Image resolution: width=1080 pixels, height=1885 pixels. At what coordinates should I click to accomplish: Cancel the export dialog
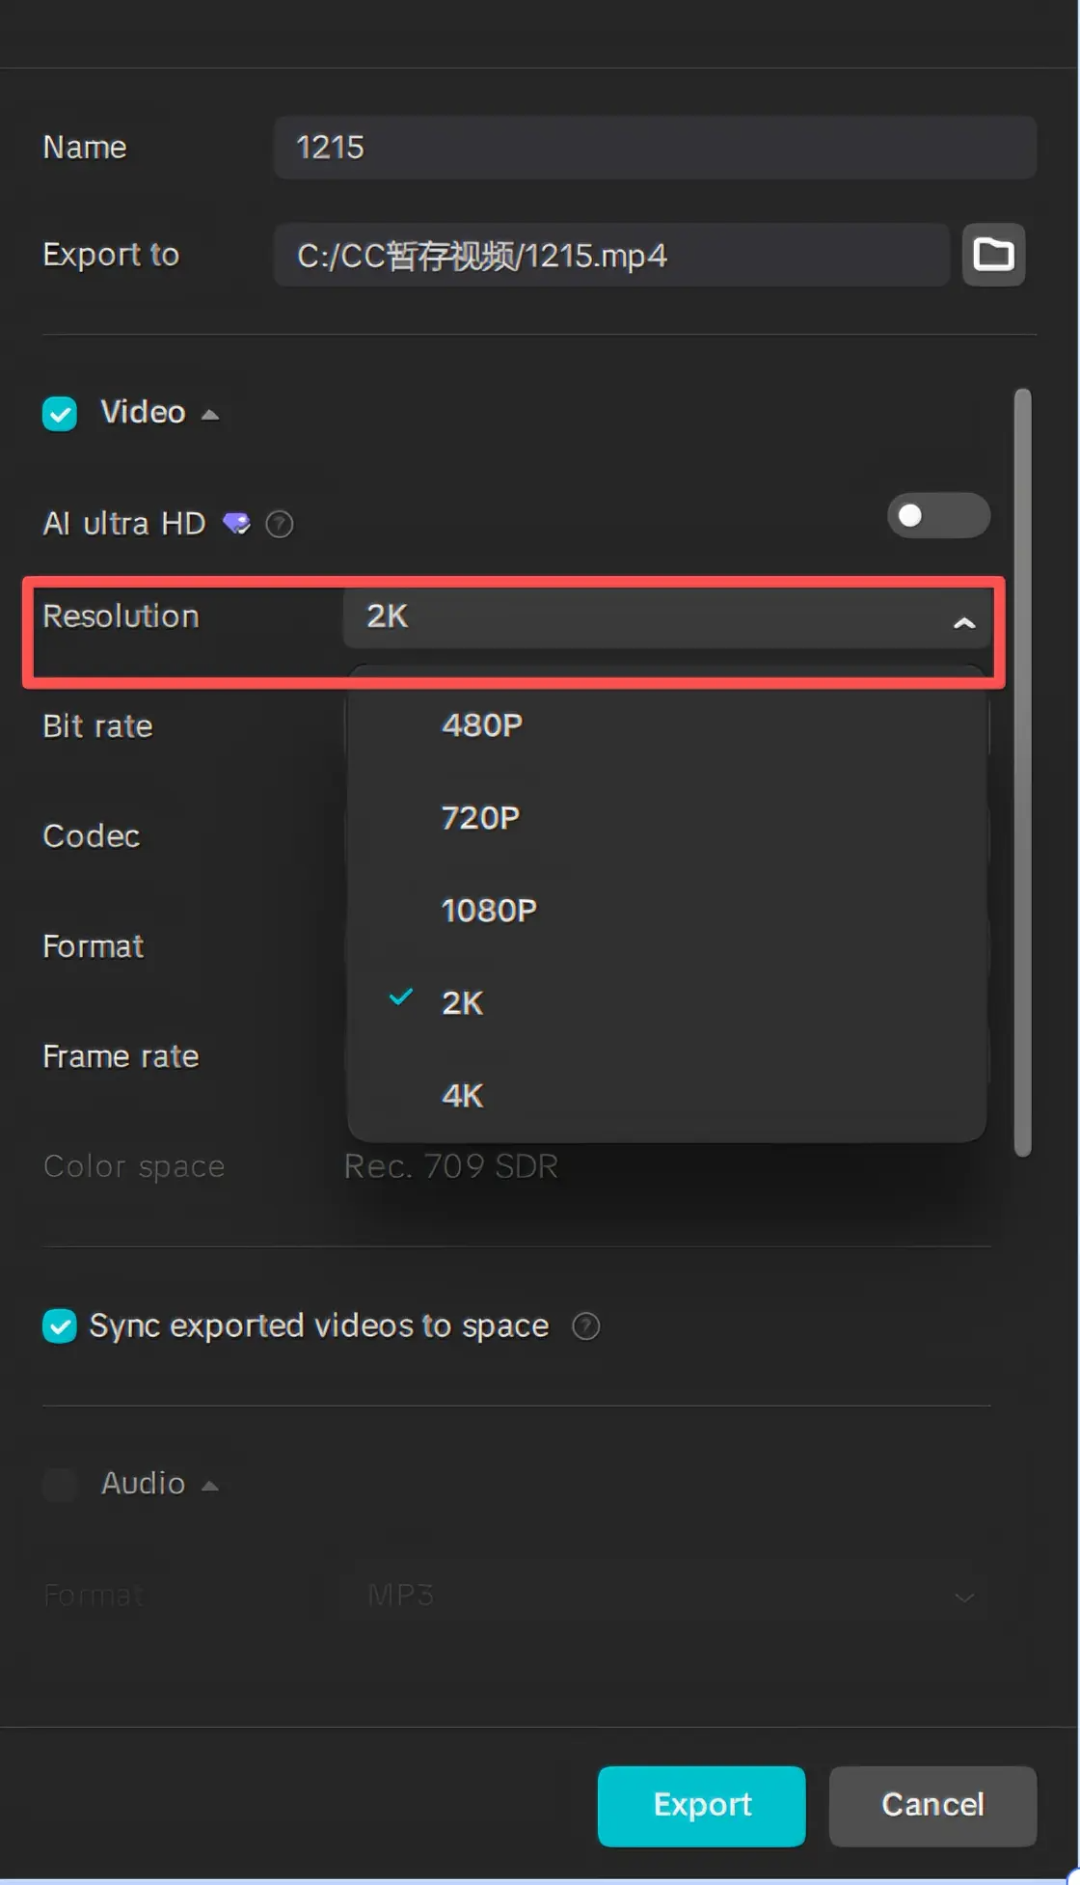tap(931, 1805)
